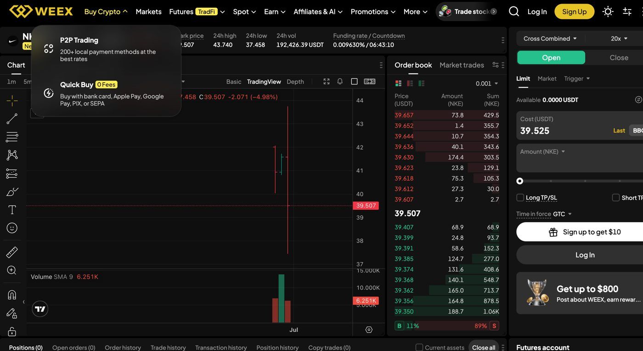
Task: Toggle buy/sell markers (B•S) icon
Action: (x=369, y=81)
